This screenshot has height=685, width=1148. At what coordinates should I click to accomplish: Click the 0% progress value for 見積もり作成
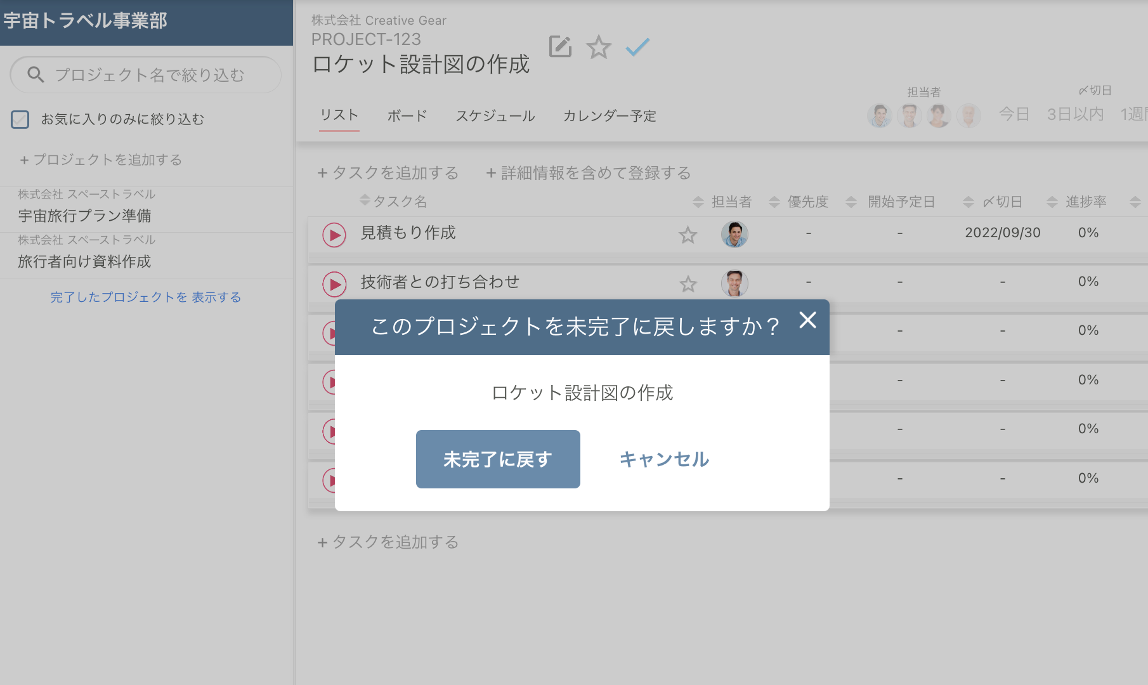click(1088, 232)
